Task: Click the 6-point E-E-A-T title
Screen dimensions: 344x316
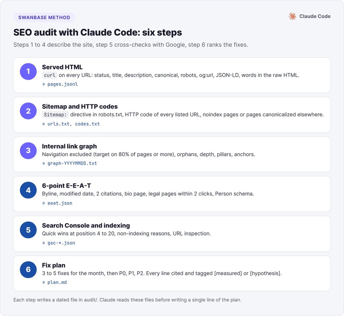Action: click(x=66, y=186)
